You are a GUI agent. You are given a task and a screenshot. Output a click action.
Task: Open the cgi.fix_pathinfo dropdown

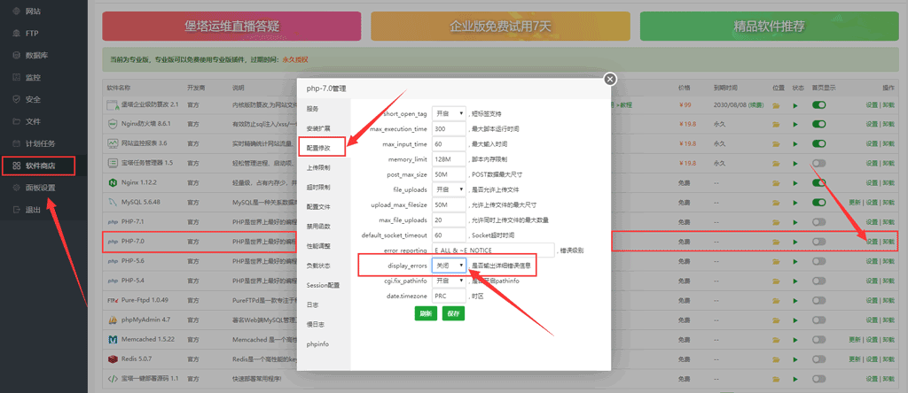click(449, 281)
